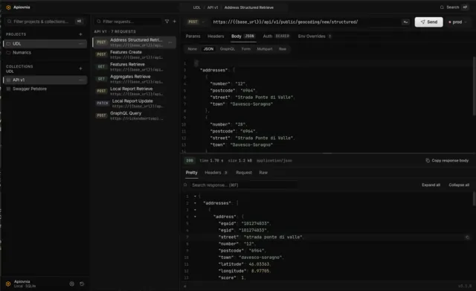The height and width of the screenshot is (291, 476).
Task: Open the Aggregates Retrieve request
Action: (x=134, y=79)
